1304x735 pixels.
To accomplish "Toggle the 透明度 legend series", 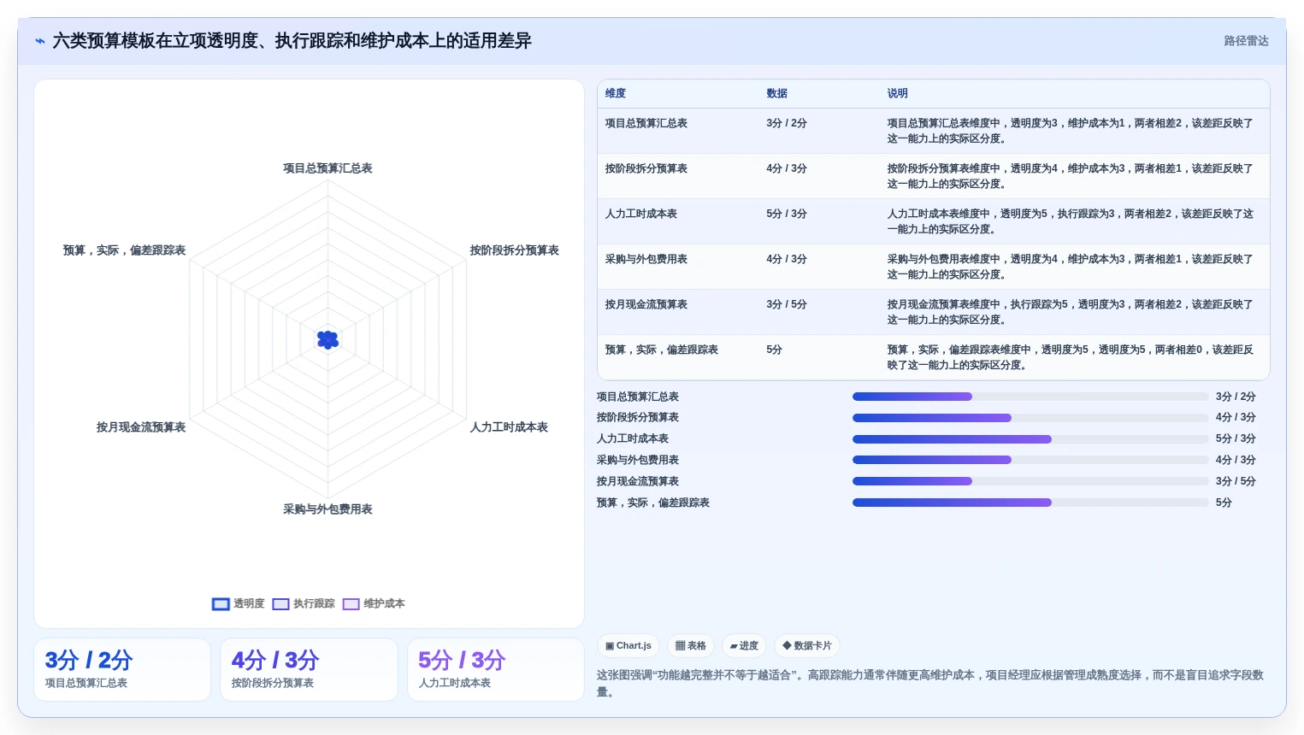I will point(238,603).
